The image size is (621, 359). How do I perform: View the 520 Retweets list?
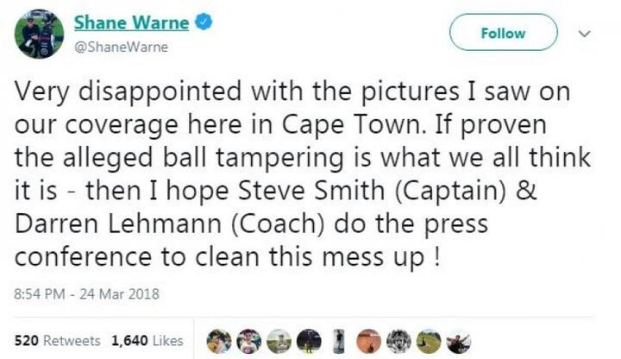[x=58, y=341]
